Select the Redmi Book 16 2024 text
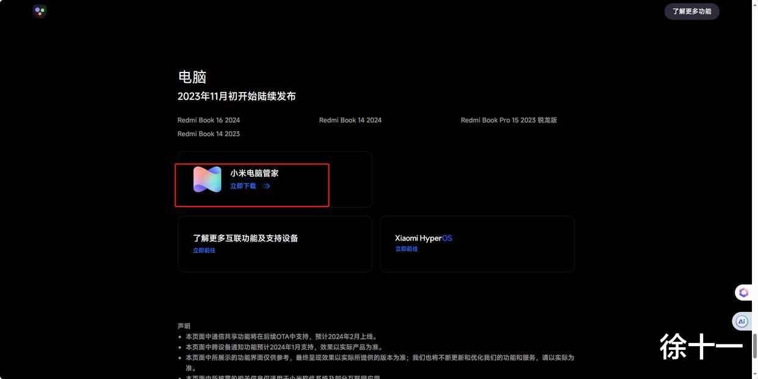758x379 pixels. (209, 120)
